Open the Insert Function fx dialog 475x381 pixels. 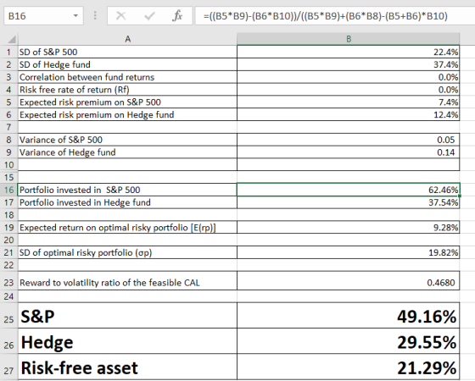tap(177, 16)
